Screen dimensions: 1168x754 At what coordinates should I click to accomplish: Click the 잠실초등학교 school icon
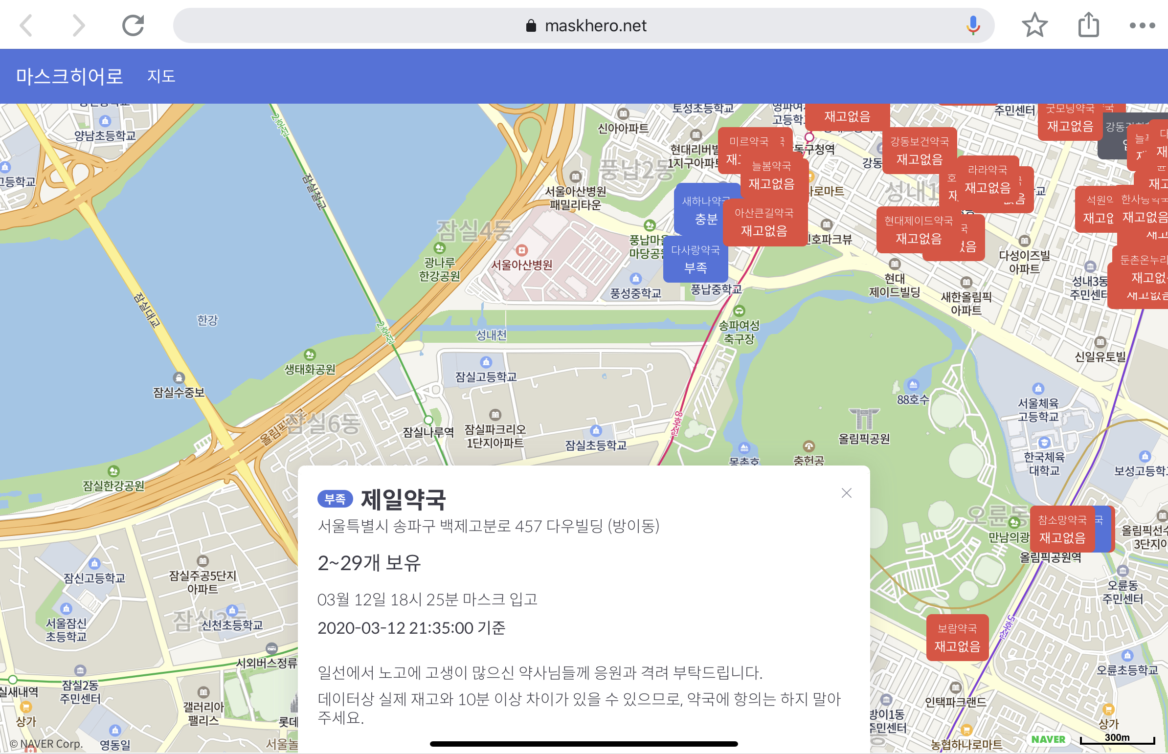point(596,430)
